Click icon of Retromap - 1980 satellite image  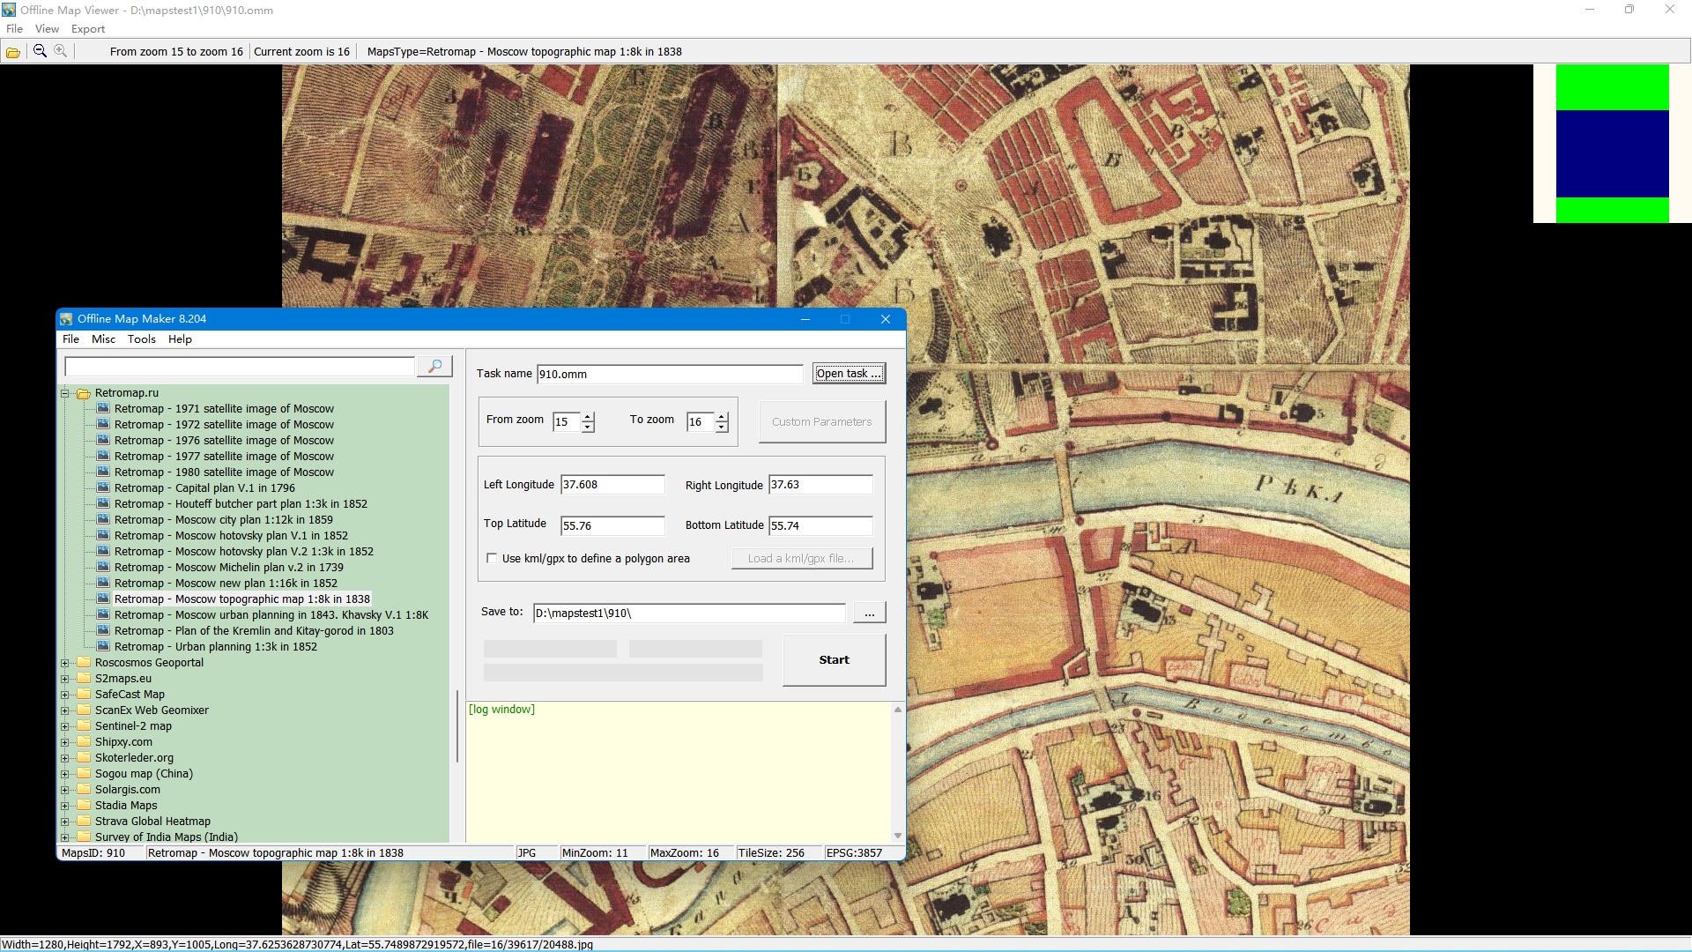pos(103,472)
